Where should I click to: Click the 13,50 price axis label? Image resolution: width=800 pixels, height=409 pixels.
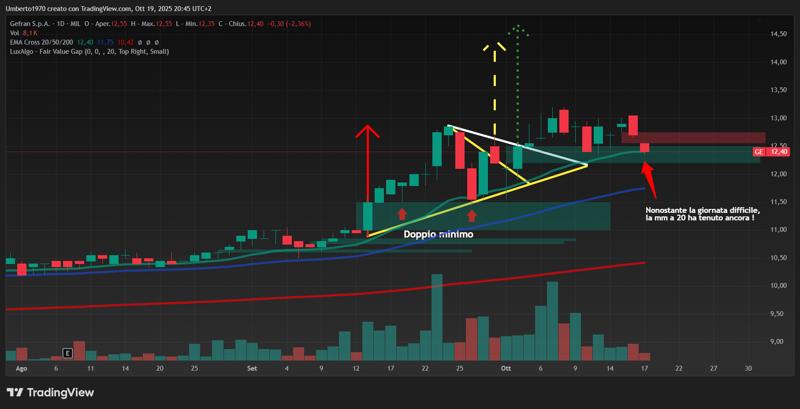pyautogui.click(x=778, y=90)
